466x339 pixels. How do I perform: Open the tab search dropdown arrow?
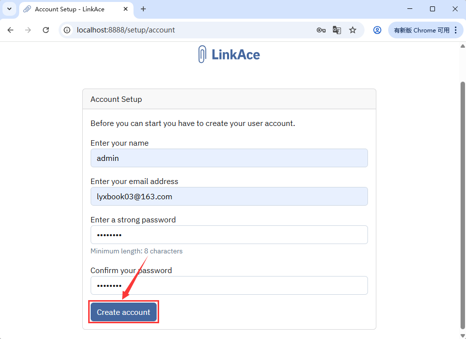pos(9,9)
